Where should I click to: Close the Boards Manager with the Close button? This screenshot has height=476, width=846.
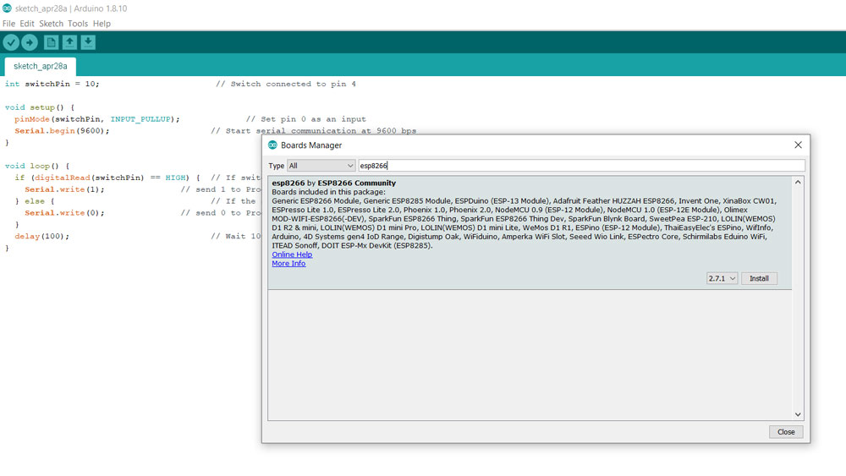click(786, 432)
